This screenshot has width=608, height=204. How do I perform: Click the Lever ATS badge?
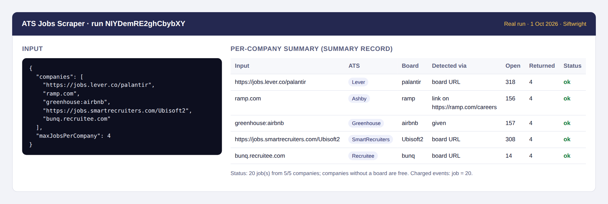[358, 82]
